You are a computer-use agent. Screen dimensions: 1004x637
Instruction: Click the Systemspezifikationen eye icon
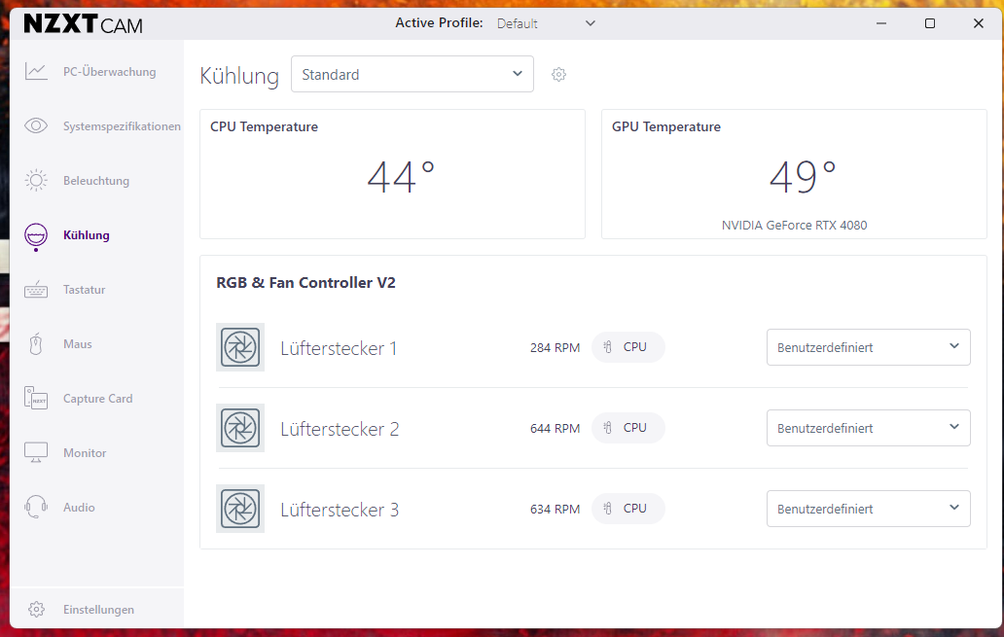(36, 125)
